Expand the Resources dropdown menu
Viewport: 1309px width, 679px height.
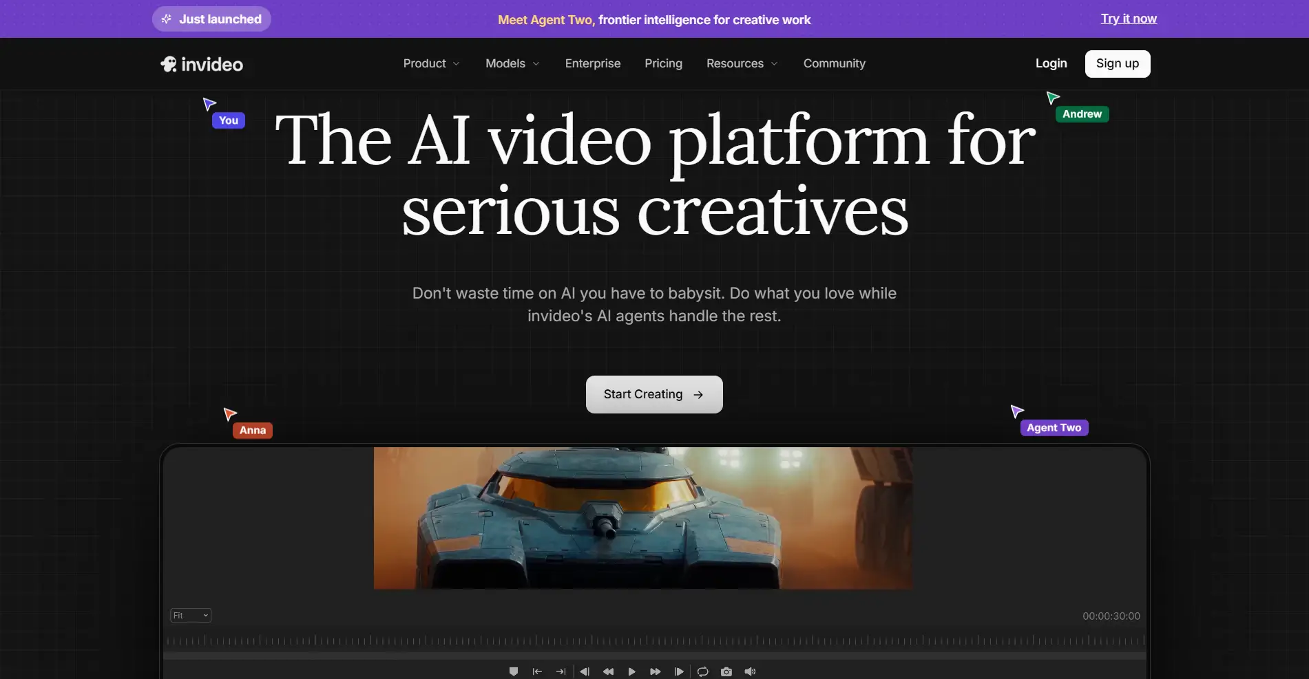pyautogui.click(x=742, y=63)
